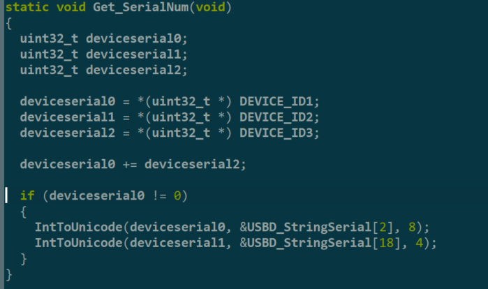Click the opening brace below the if statement
The image size is (488, 289).
tap(24, 211)
